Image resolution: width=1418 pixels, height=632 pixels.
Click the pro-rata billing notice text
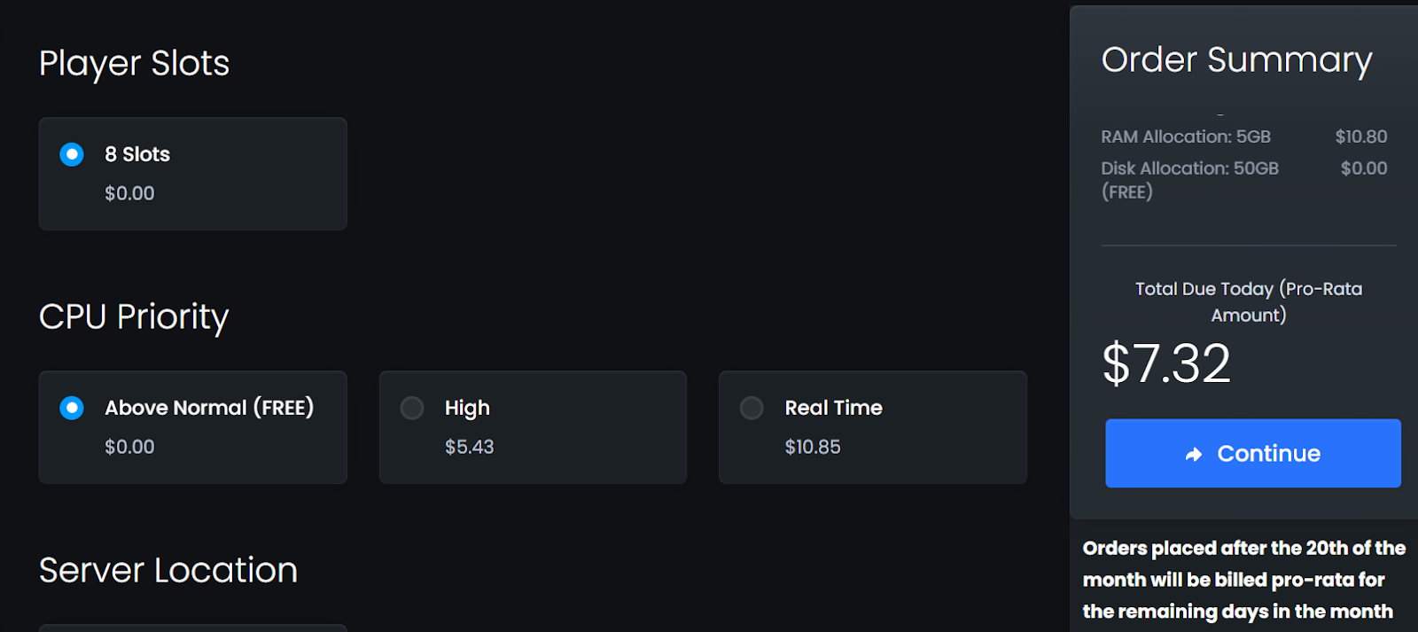(1243, 580)
